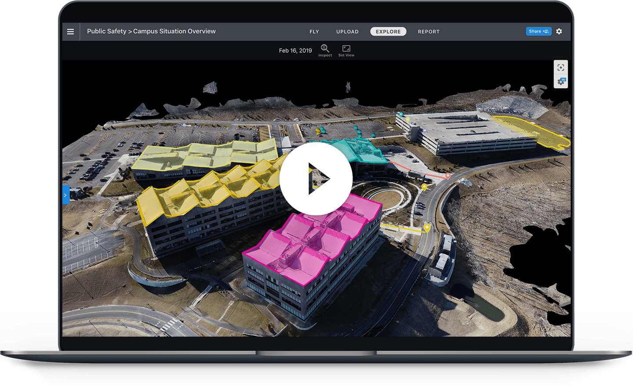Click the recenter focus icon on the right
The height and width of the screenshot is (386, 633).
tap(560, 67)
